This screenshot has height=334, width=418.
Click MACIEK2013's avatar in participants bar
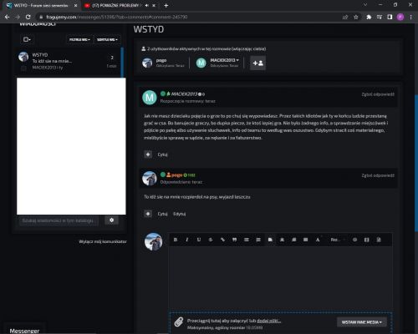point(201,63)
